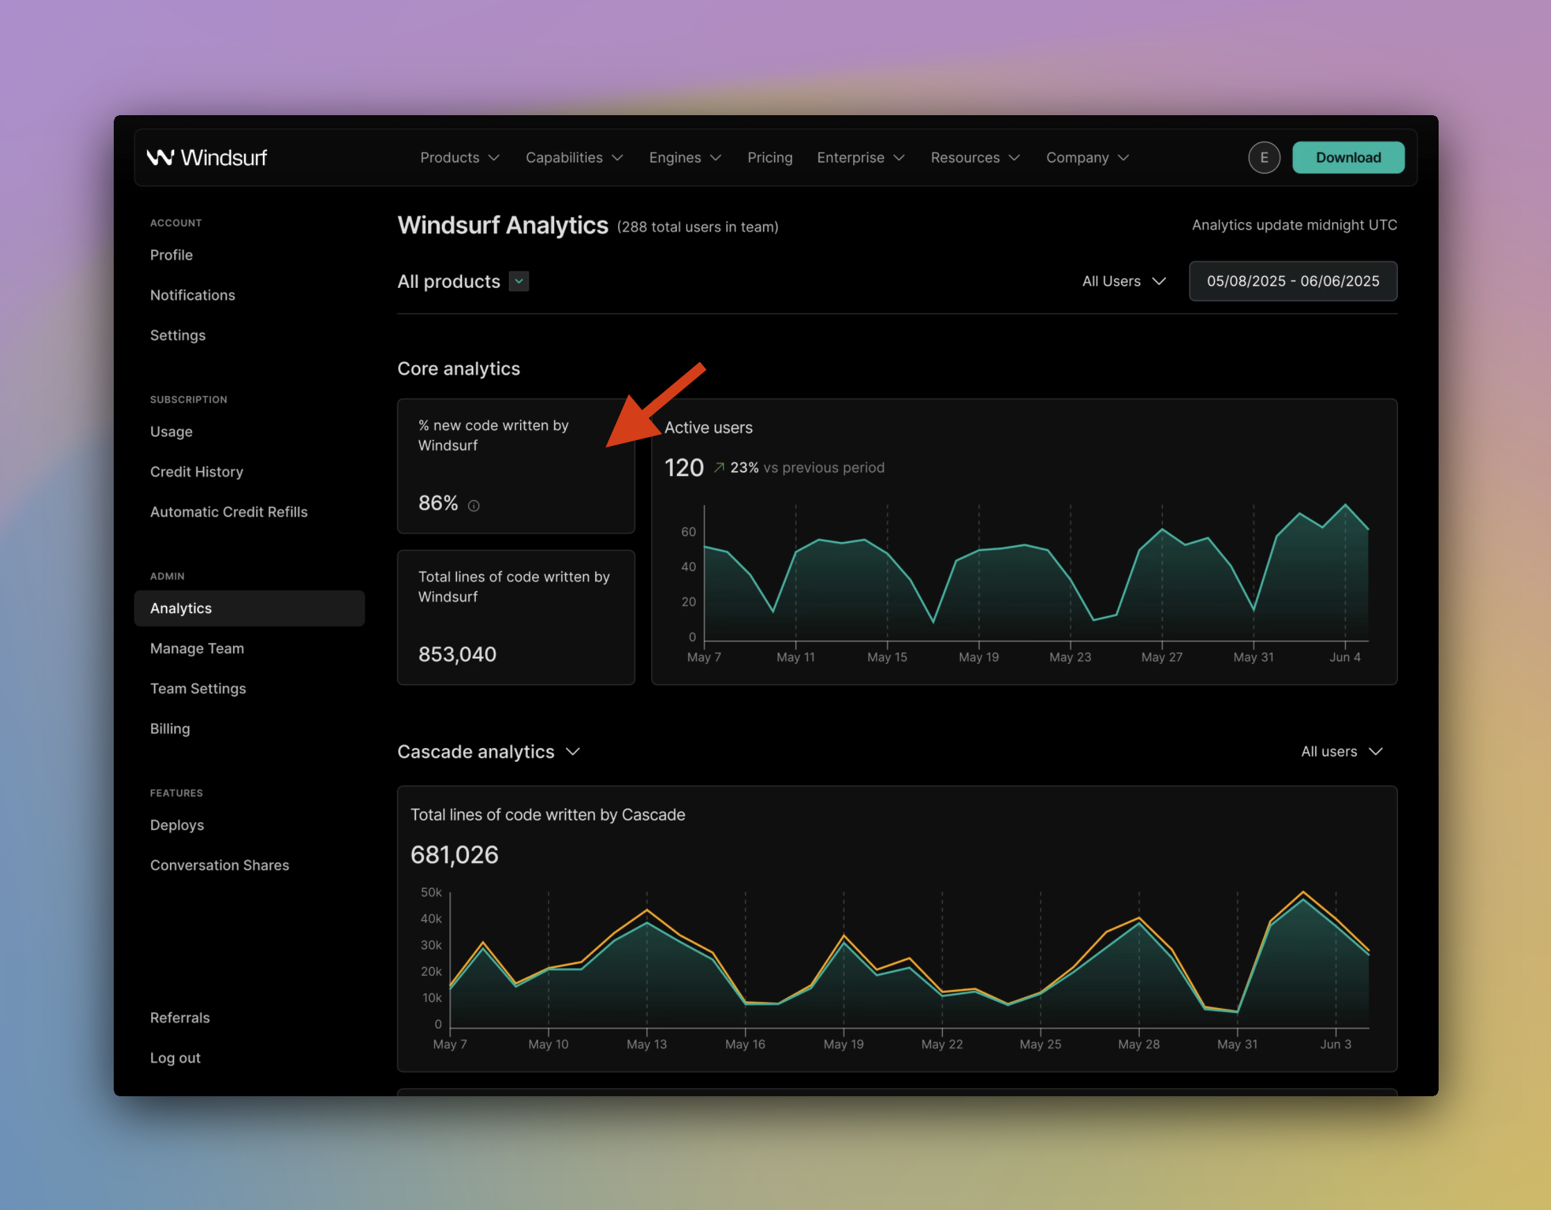The width and height of the screenshot is (1551, 1210).
Task: Open Credit History in the sidebar
Action: tap(197, 472)
